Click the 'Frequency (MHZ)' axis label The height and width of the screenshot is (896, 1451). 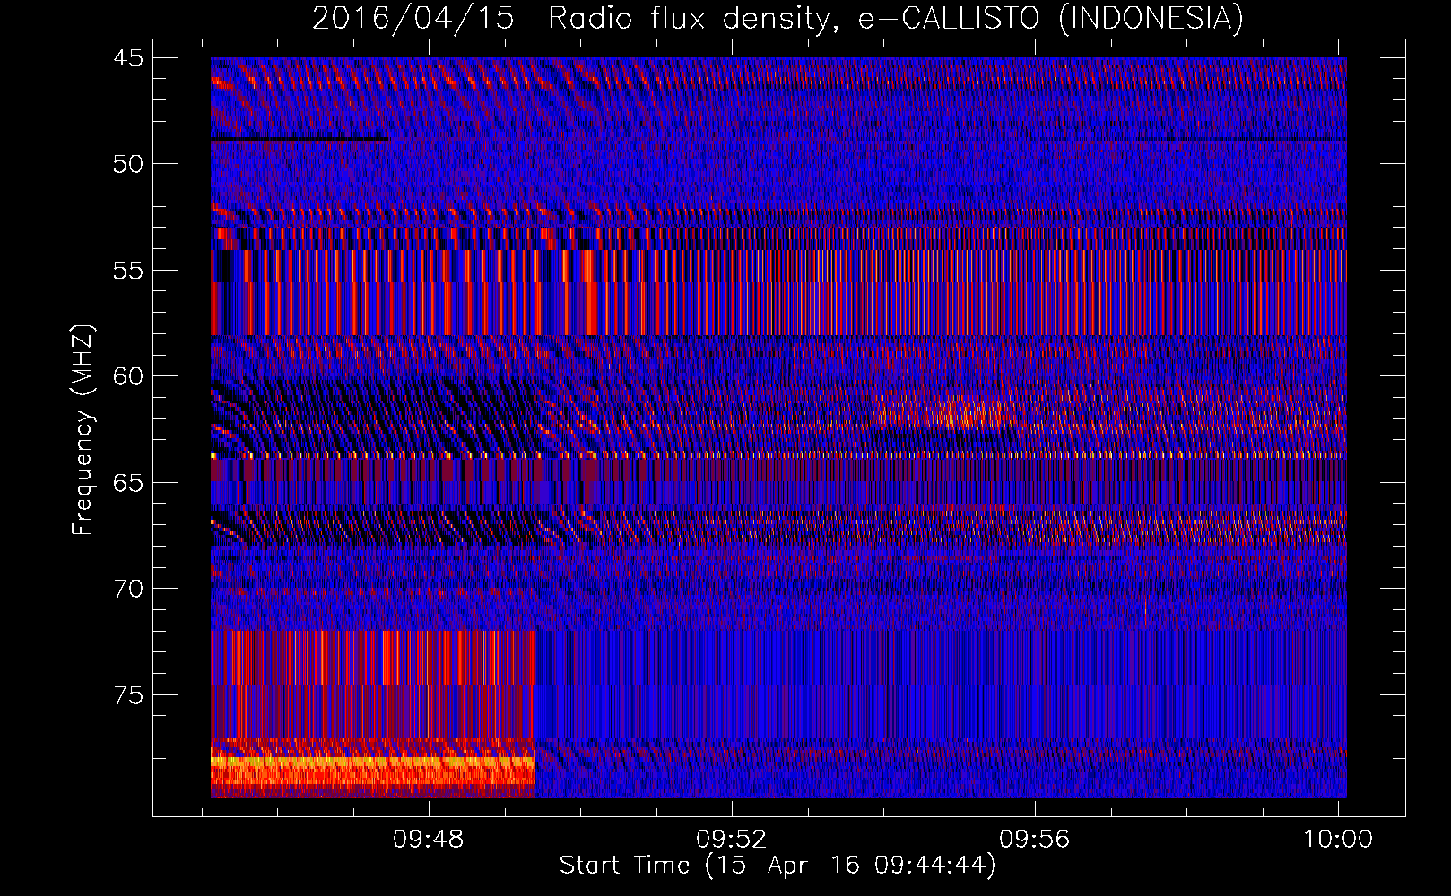[83, 429]
